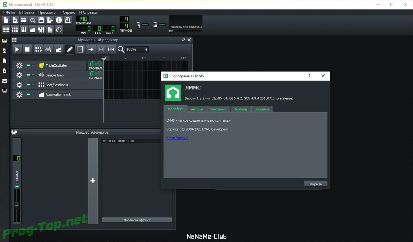Add a new FX channel plus button

[93, 181]
